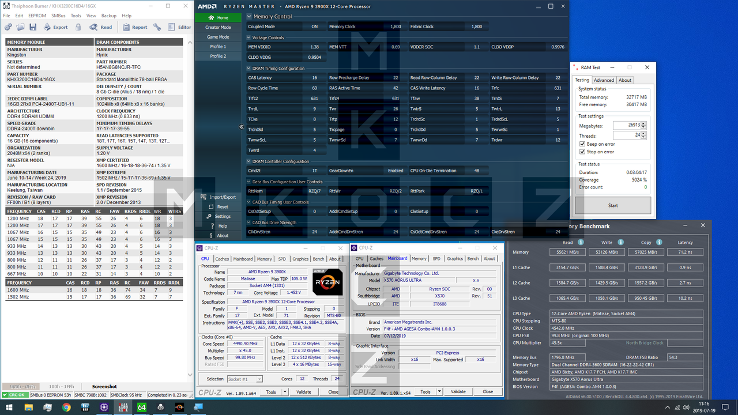This screenshot has height=415, width=738.
Task: Click the Tools button in right CPU-Z window
Action: 426,392
